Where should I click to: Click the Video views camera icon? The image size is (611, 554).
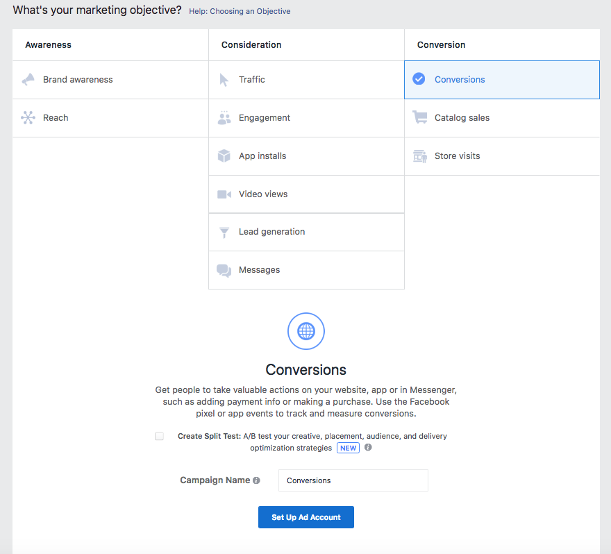coord(224,194)
